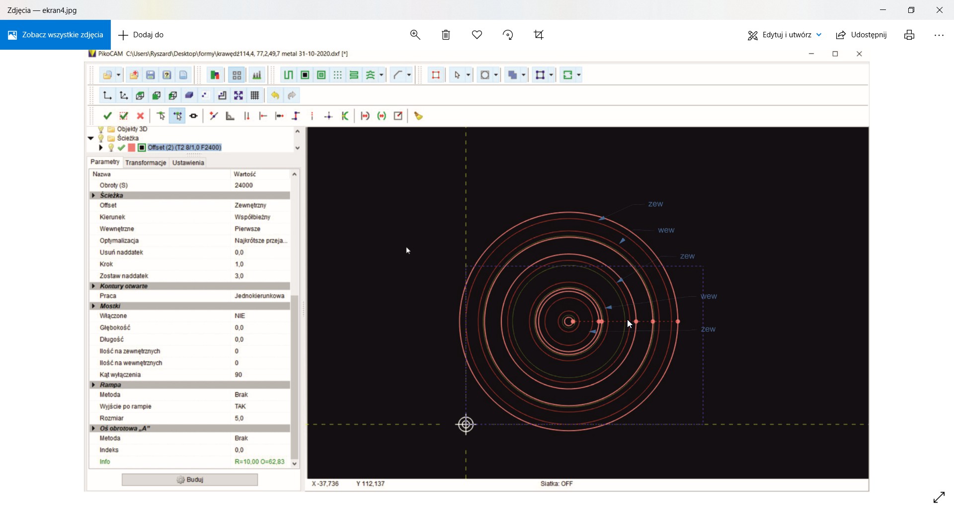Click the green K-shaped node tool icon

click(346, 117)
